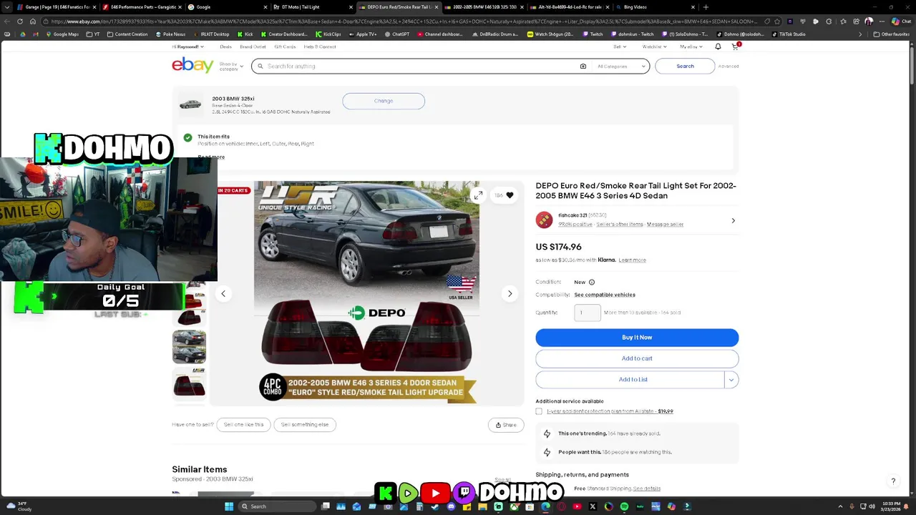
Task: Click the Change vehicle button
Action: coord(384,101)
